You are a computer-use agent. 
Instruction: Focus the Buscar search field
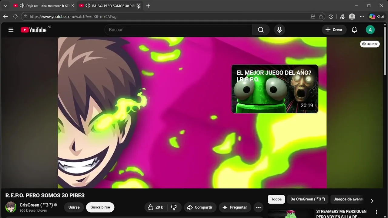(x=178, y=30)
